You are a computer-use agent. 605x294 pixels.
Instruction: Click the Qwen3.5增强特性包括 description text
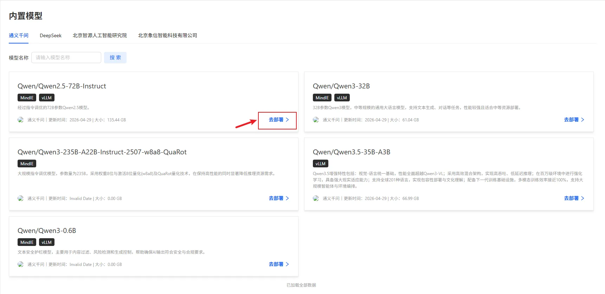coord(448,180)
